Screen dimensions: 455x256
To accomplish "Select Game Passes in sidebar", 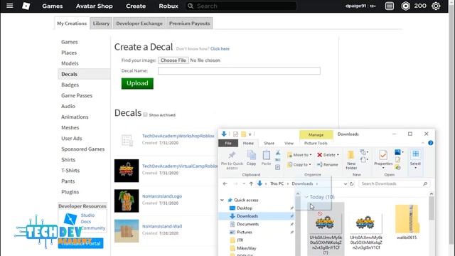I will [77, 95].
